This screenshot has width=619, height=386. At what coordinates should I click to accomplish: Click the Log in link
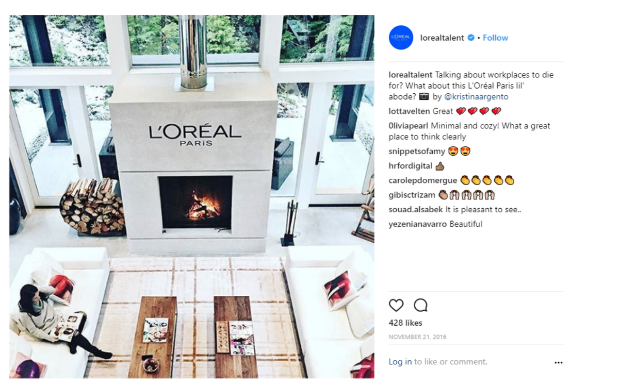[x=400, y=362]
